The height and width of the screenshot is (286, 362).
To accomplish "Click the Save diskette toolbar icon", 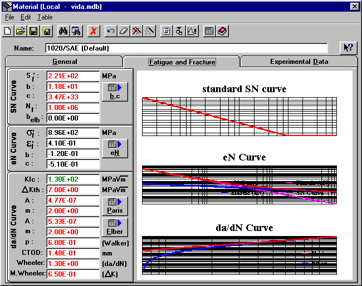I will coord(33,31).
